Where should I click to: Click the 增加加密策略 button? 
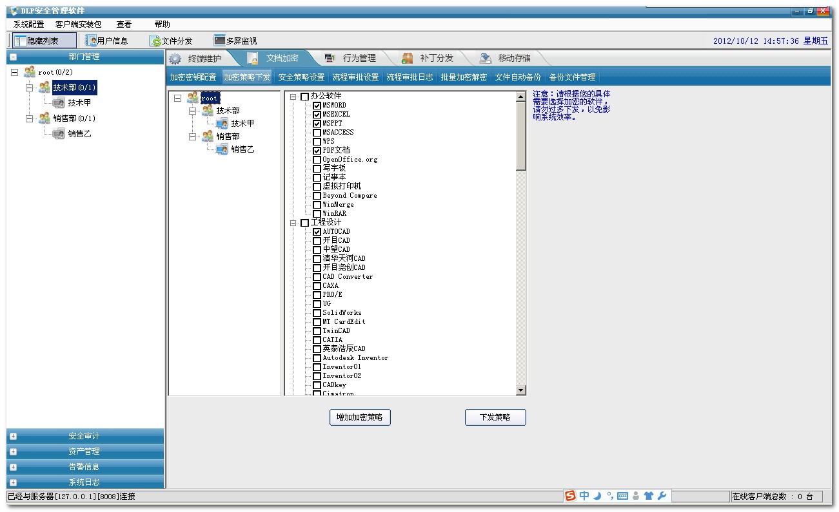pos(360,417)
